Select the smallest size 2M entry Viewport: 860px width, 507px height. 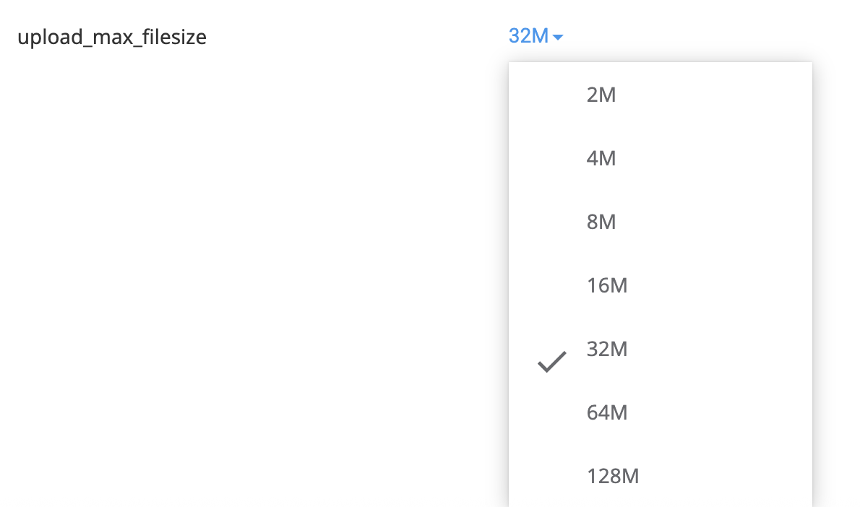pos(601,95)
